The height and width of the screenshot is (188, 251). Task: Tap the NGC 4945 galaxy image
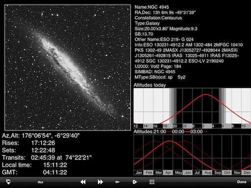68,68
